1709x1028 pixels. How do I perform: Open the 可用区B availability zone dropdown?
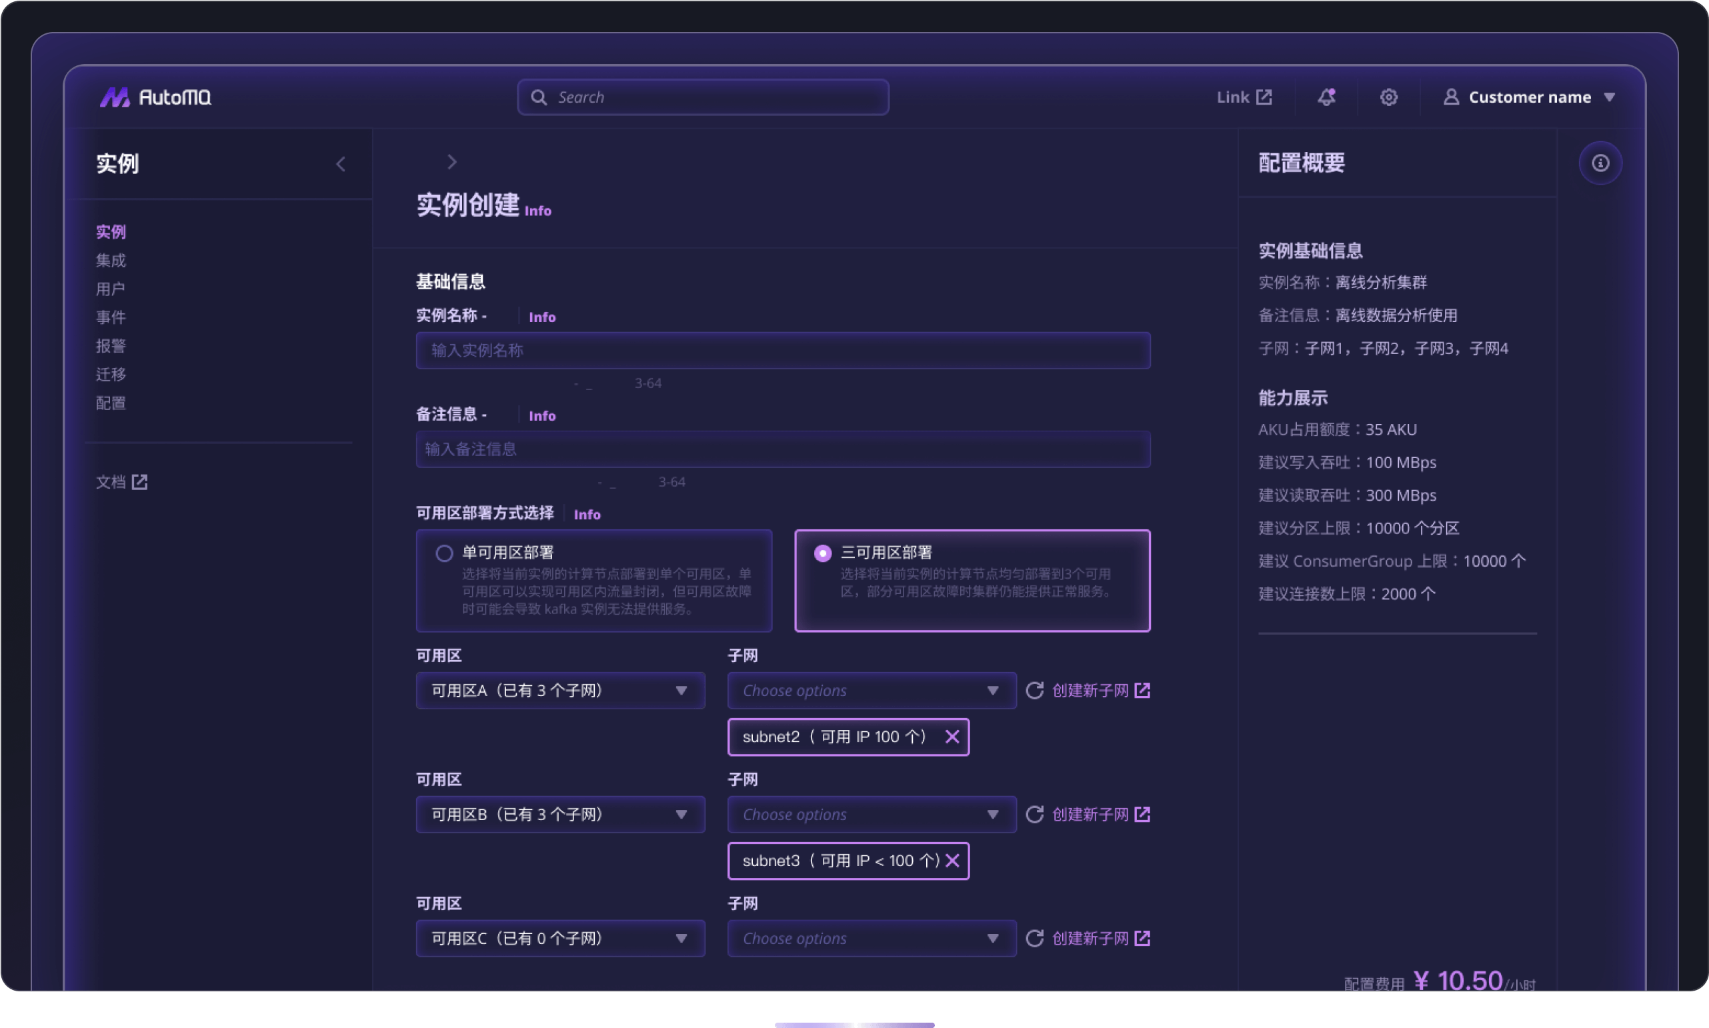[559, 815]
